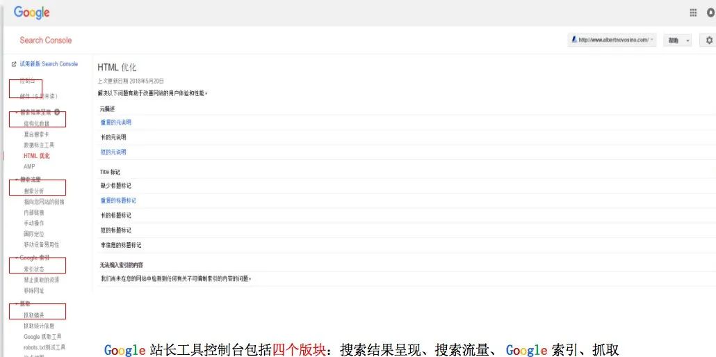Open the 帮助 dropdown
Image resolution: width=716 pixels, height=357 pixels.
[x=677, y=40]
